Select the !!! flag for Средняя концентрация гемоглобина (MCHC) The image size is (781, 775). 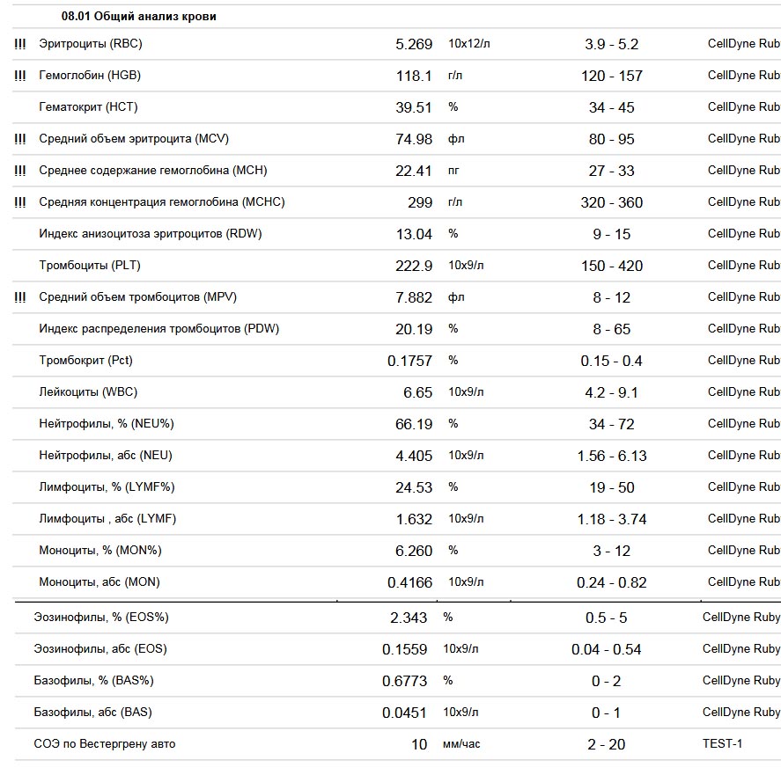[x=20, y=202]
